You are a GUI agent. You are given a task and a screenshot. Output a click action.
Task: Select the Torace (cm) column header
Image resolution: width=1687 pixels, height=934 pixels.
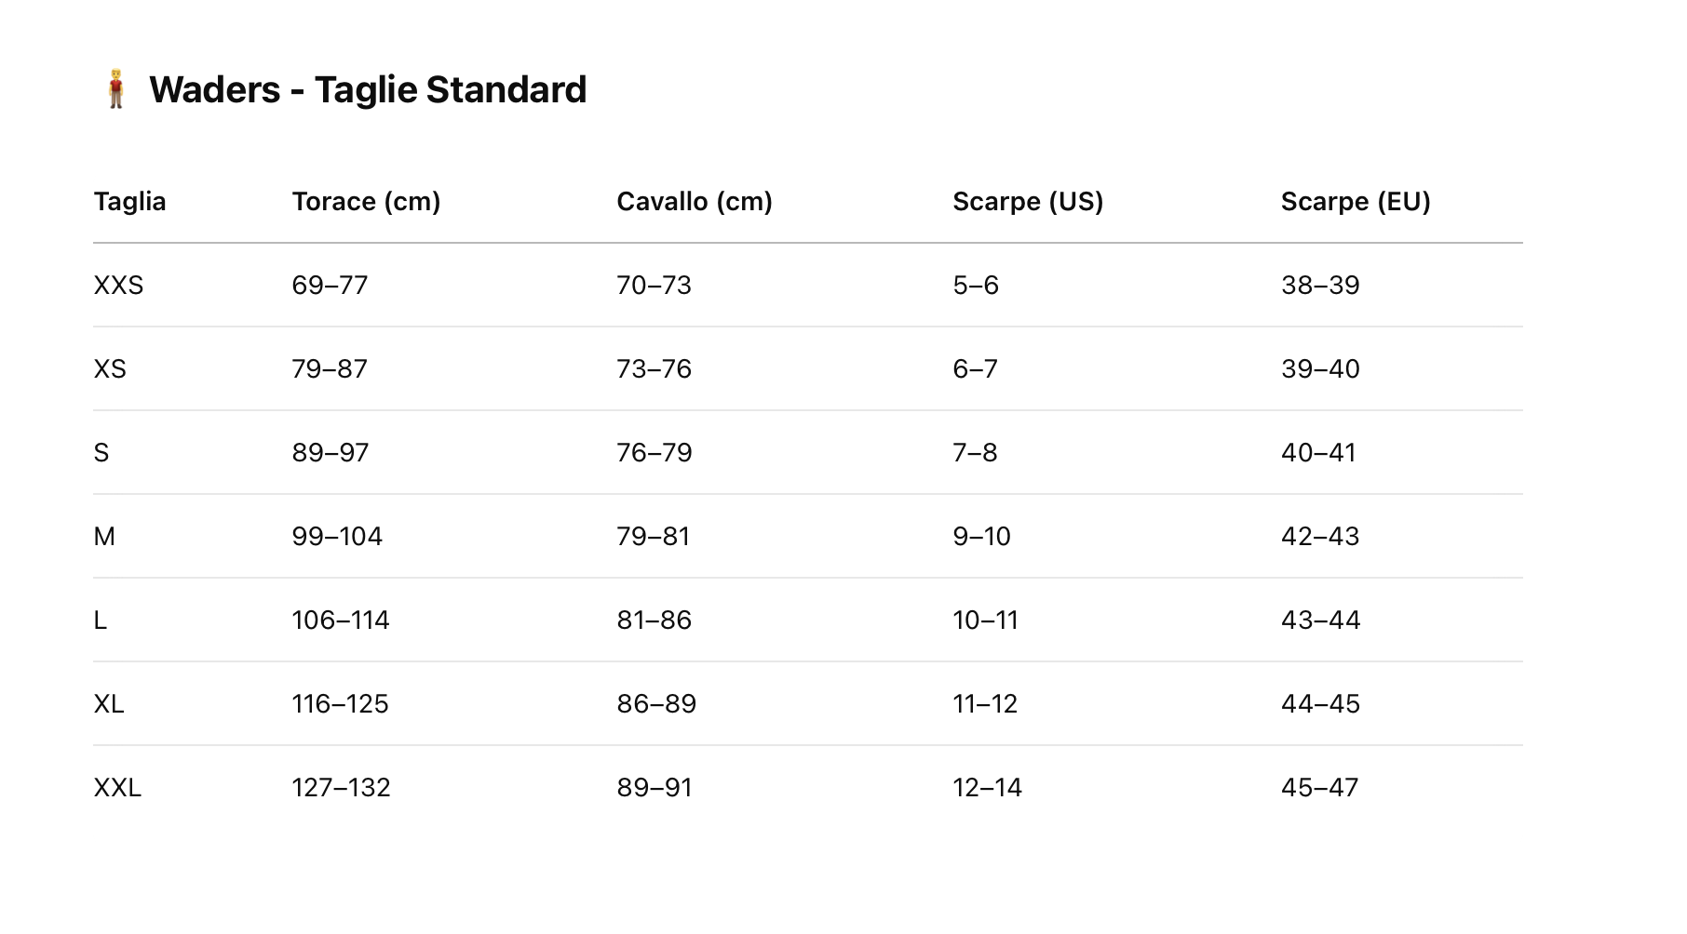(366, 202)
